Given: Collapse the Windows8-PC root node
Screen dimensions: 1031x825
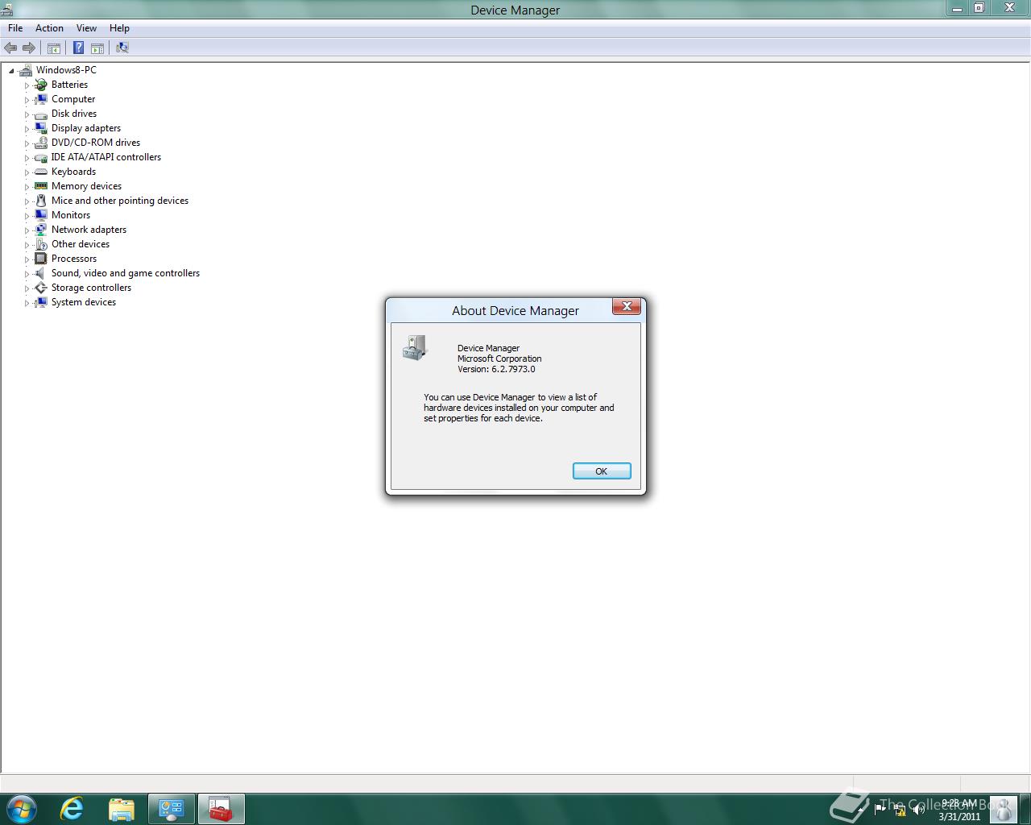Looking at the screenshot, I should [x=11, y=71].
